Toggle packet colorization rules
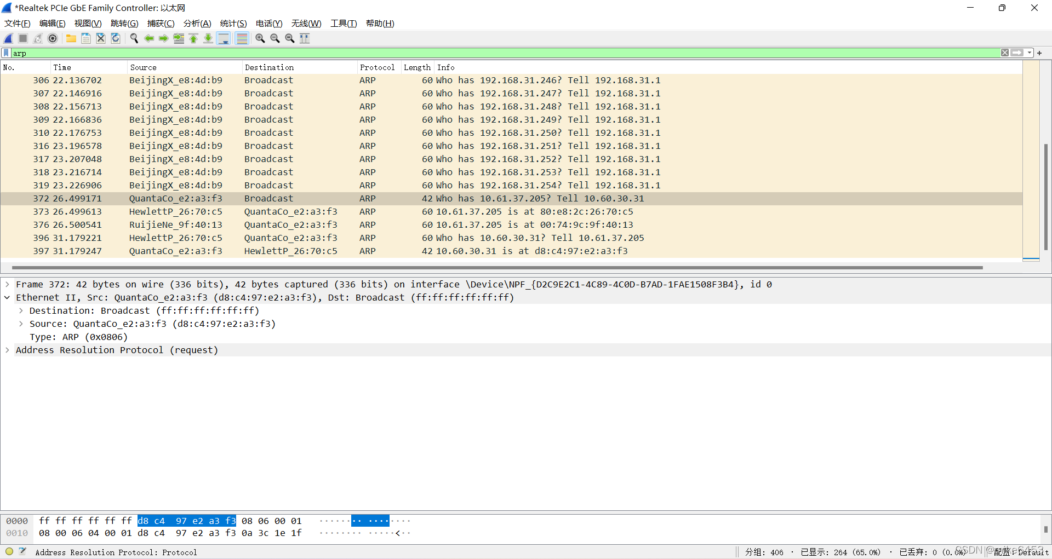The image size is (1052, 559). 242,38
